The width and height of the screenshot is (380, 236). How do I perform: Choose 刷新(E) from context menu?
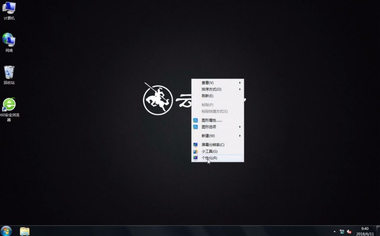(x=218, y=96)
